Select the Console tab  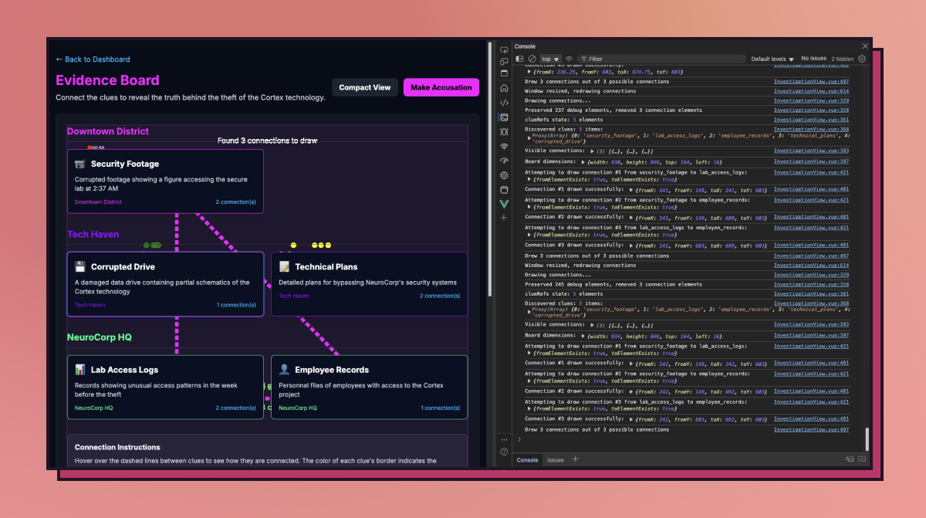click(527, 460)
